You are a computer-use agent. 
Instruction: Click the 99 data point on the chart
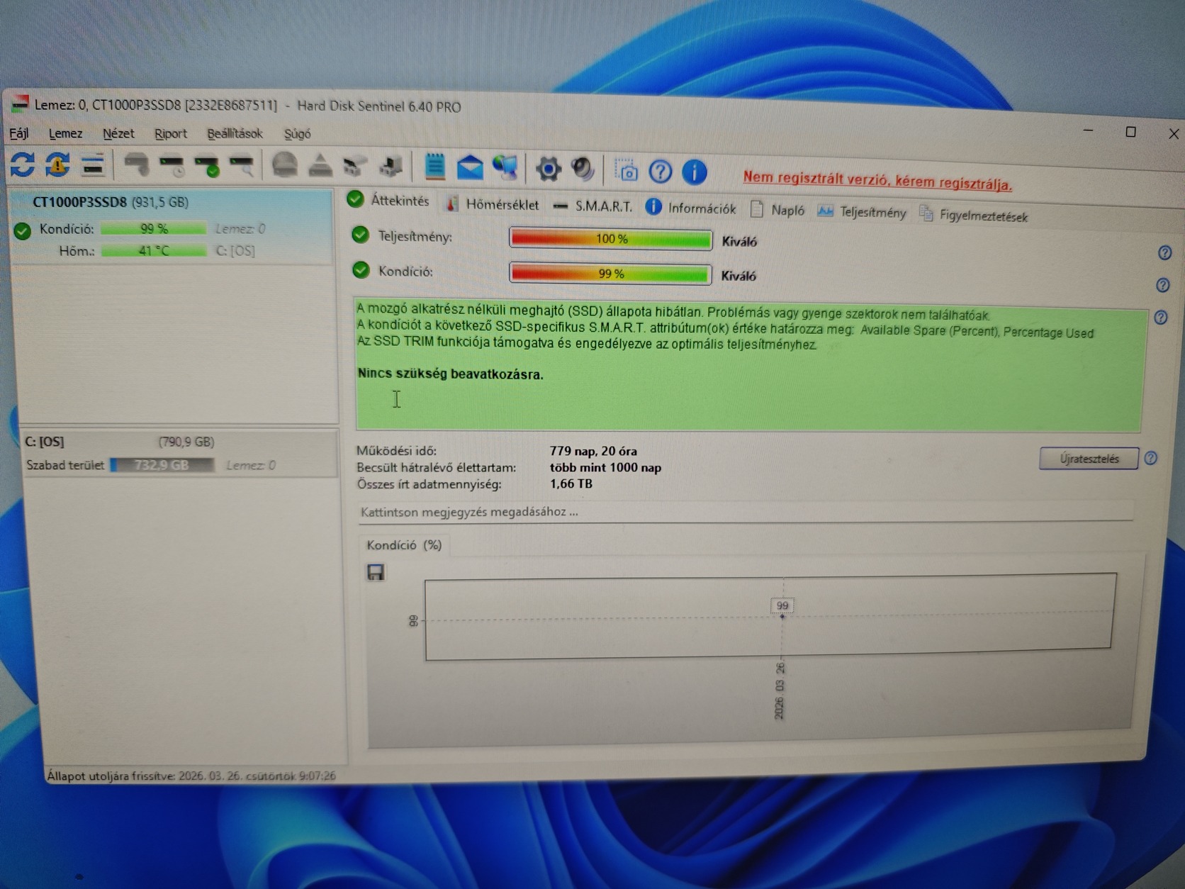(782, 616)
